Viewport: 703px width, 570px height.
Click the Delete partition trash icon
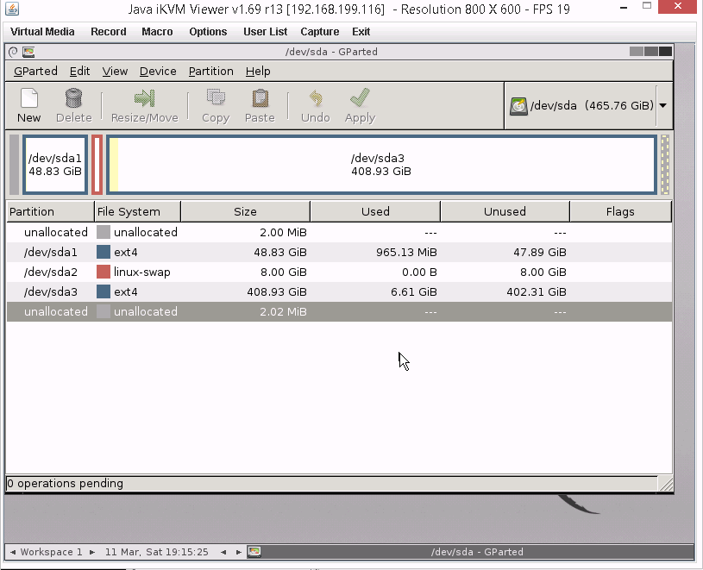coord(73,98)
